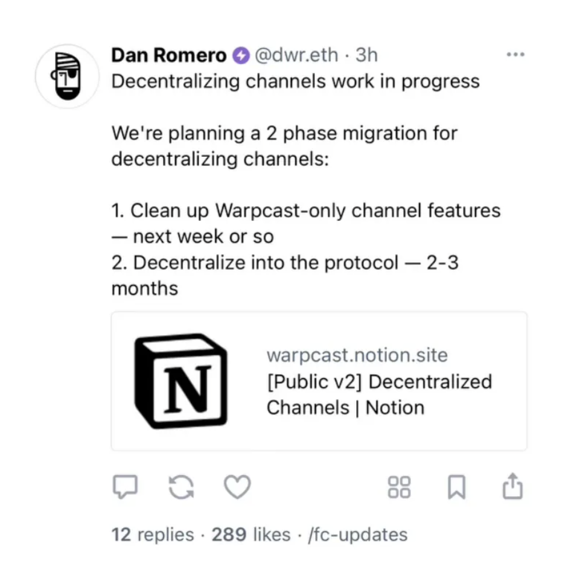This screenshot has height=576, width=584.
Task: View the 289 likes list
Action: (251, 534)
